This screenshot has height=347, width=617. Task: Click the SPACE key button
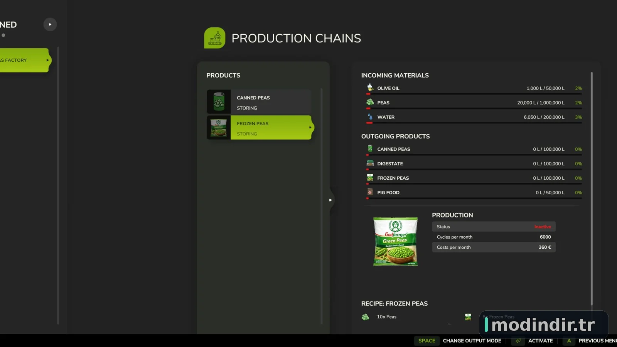427,341
